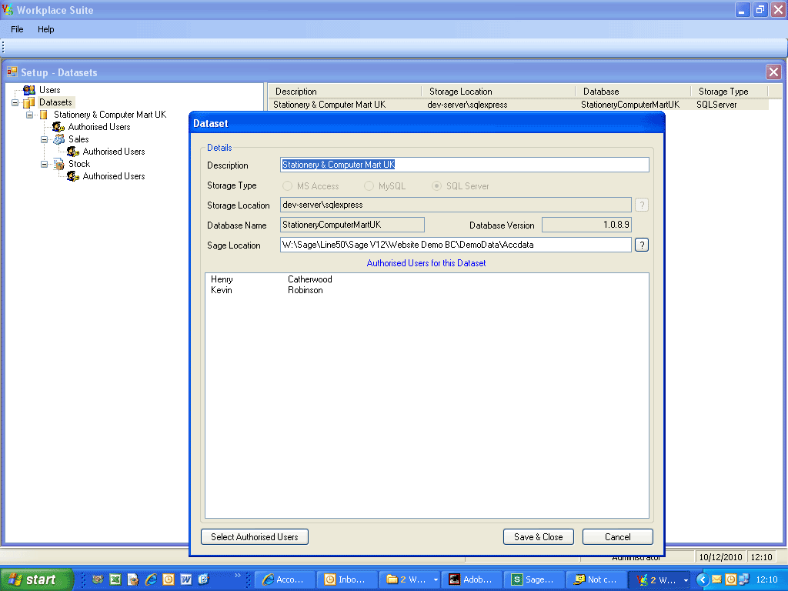The height and width of the screenshot is (591, 788).
Task: Click the last quick launch icon after Word
Action: pos(203,579)
